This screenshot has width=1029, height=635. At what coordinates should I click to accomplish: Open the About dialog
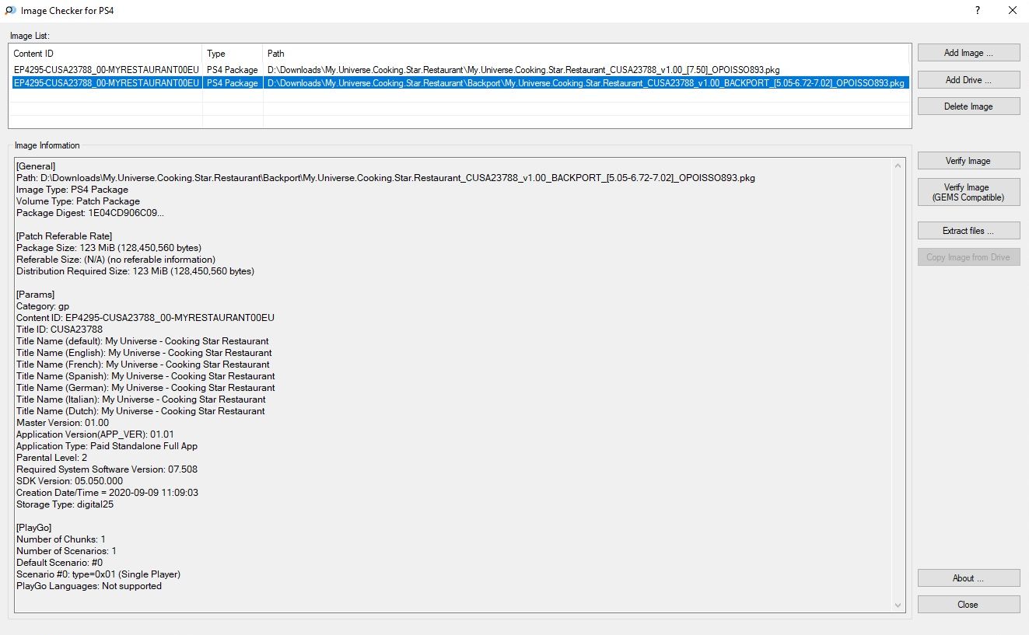tap(968, 578)
